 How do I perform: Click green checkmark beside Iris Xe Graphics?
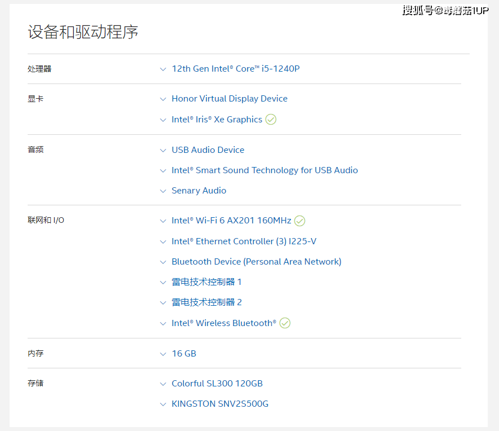point(271,120)
